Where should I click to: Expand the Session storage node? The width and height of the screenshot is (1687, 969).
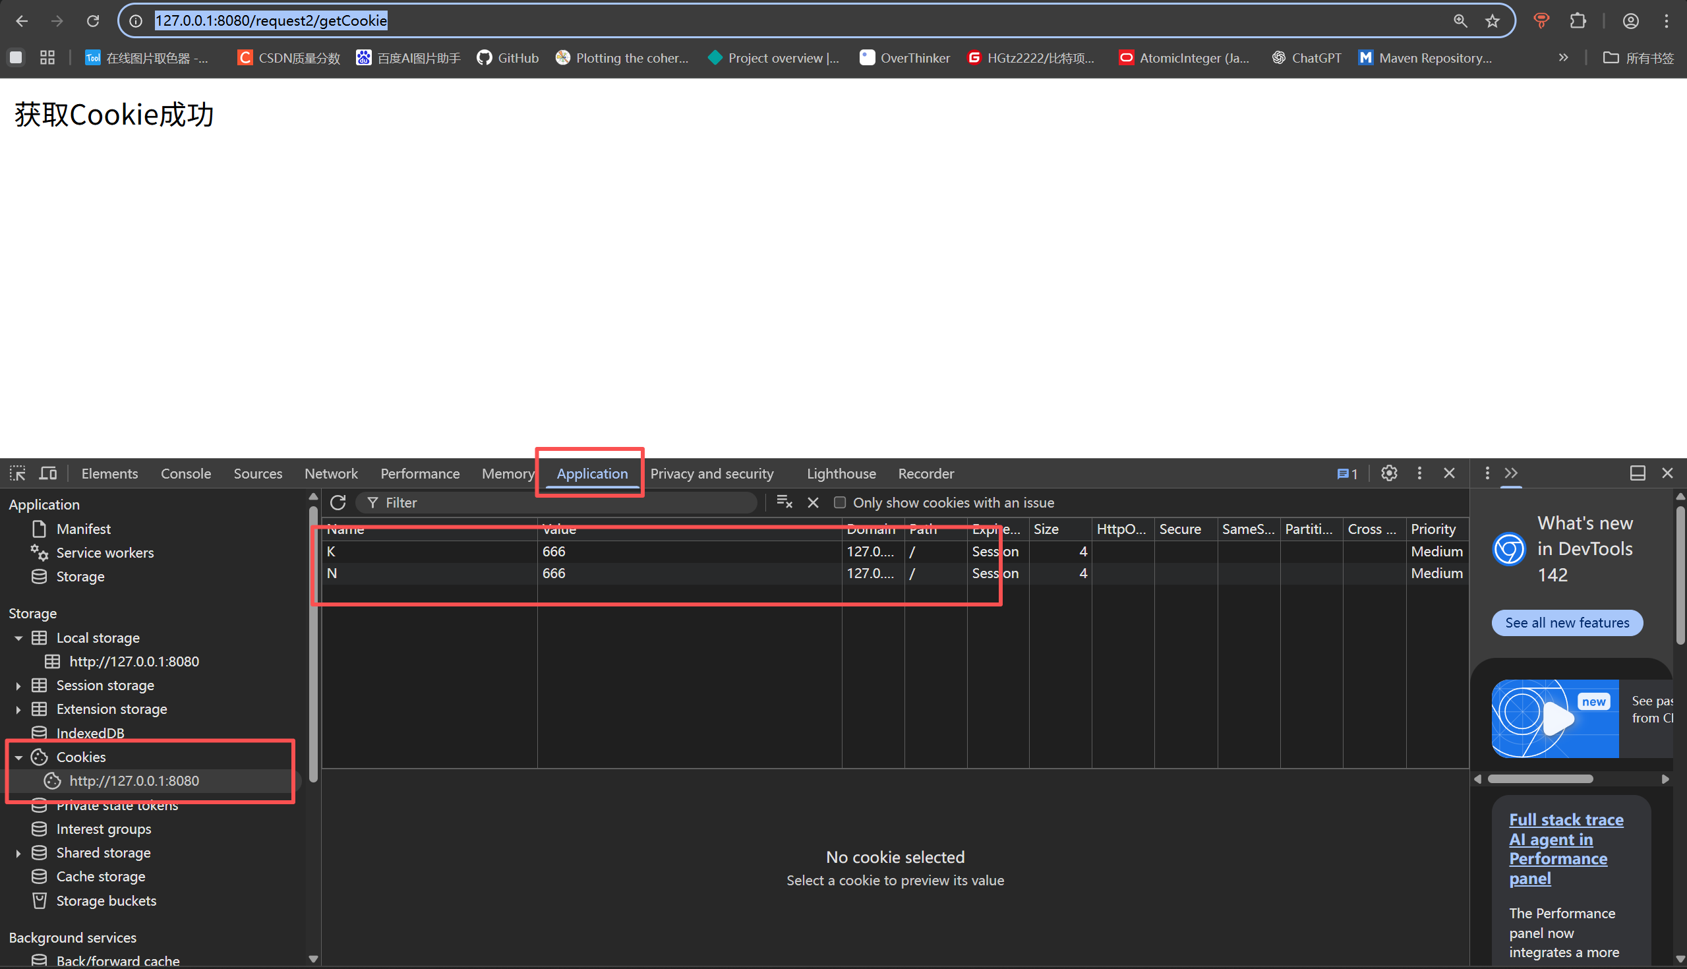18,686
